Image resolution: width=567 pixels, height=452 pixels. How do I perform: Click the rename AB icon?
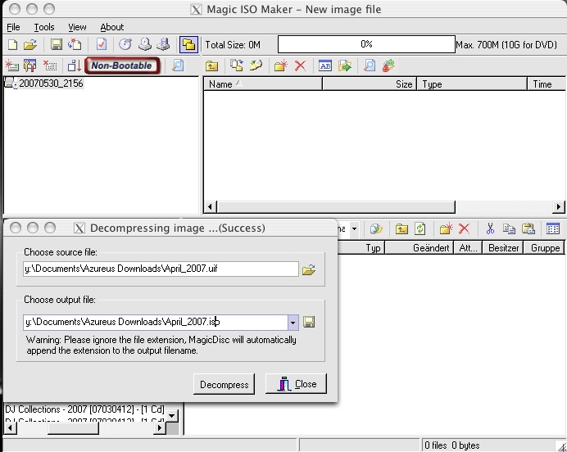(325, 66)
